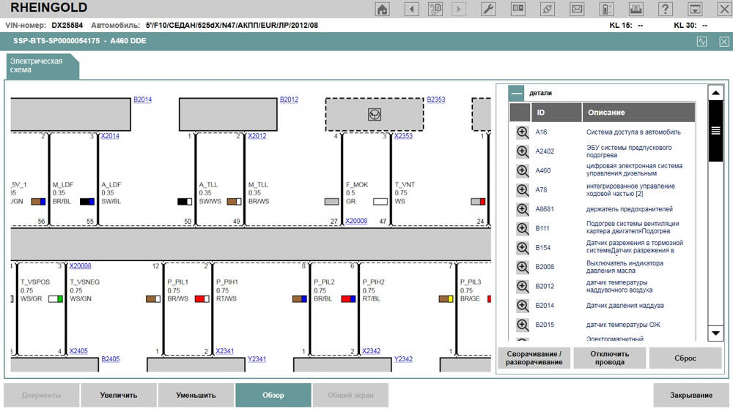Open help with the question mark

pos(666,9)
